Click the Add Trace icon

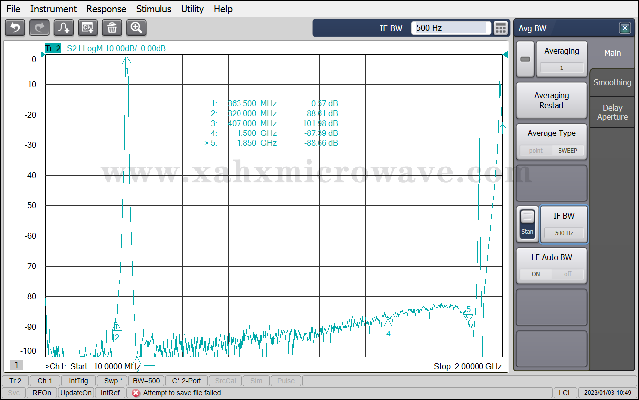[x=64, y=28]
